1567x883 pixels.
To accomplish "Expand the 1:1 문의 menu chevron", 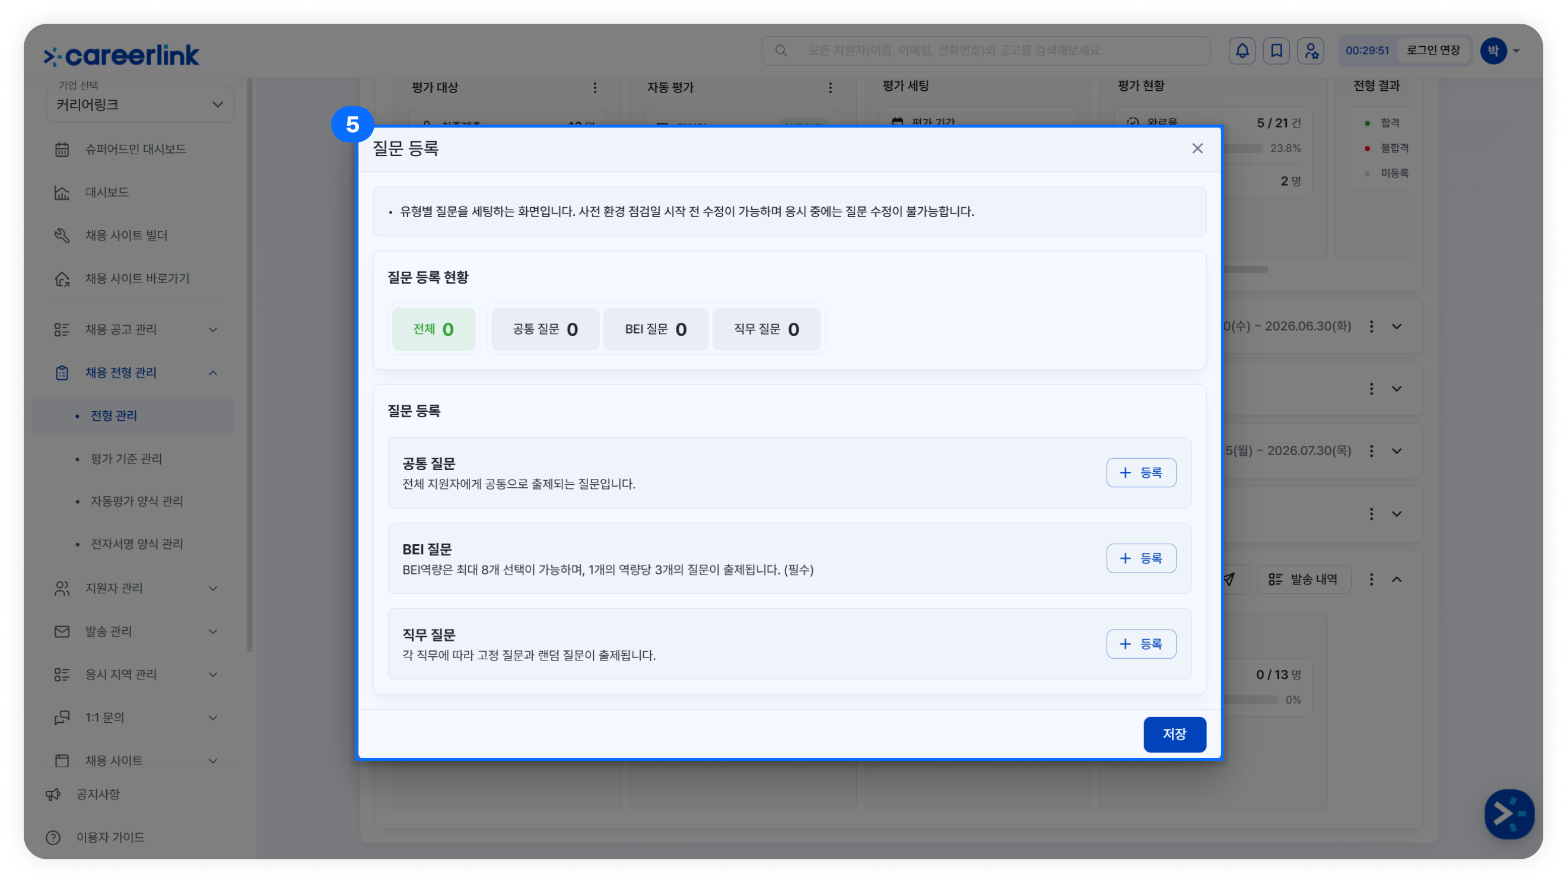I will tap(213, 717).
